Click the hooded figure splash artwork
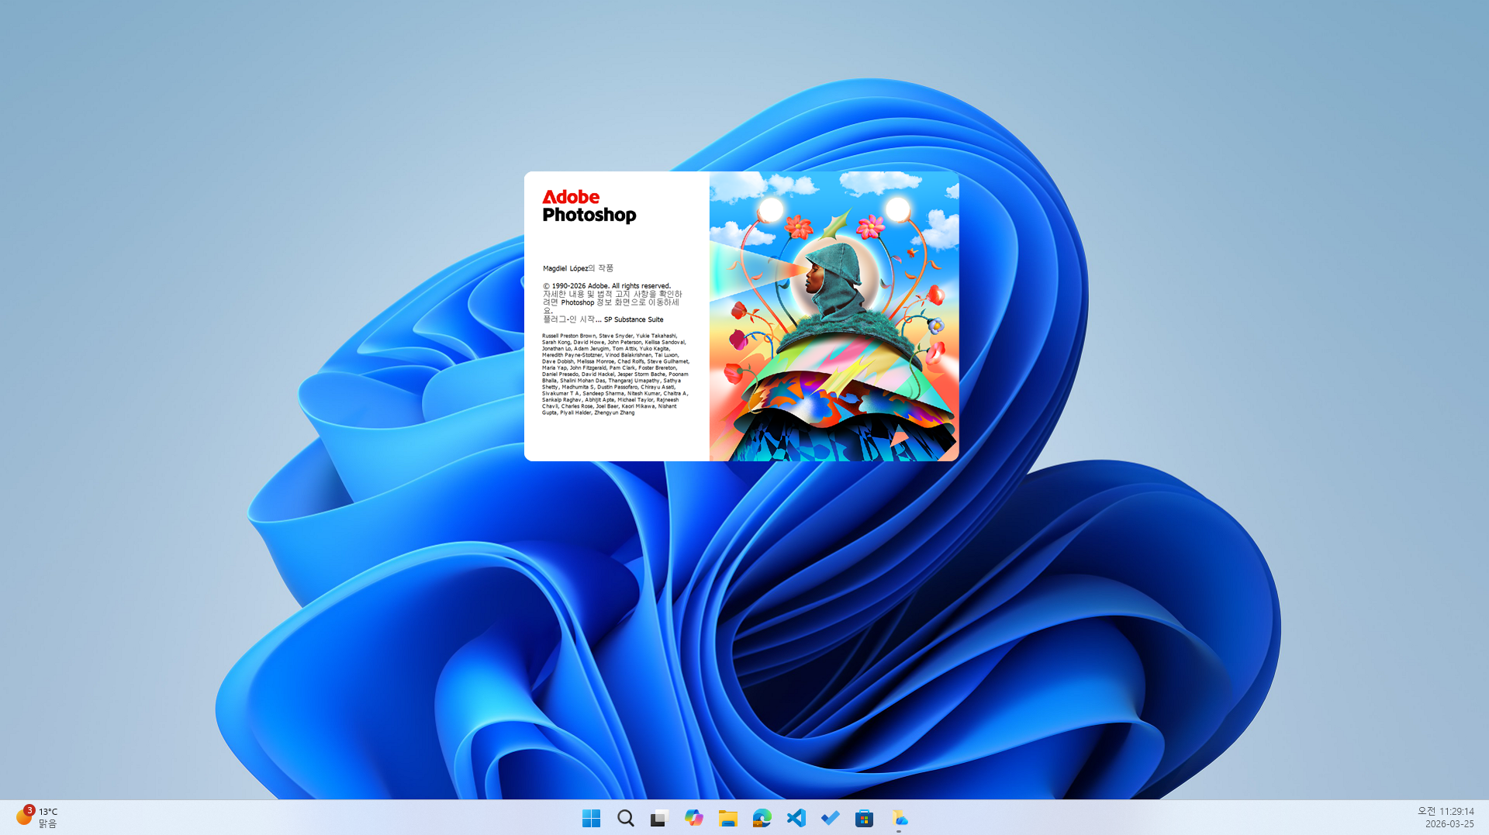 [834, 316]
